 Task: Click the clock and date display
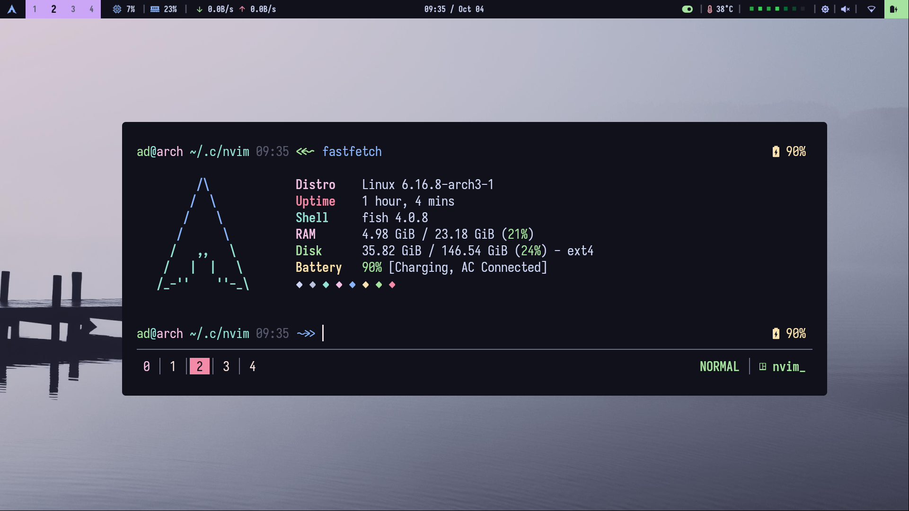point(454,9)
